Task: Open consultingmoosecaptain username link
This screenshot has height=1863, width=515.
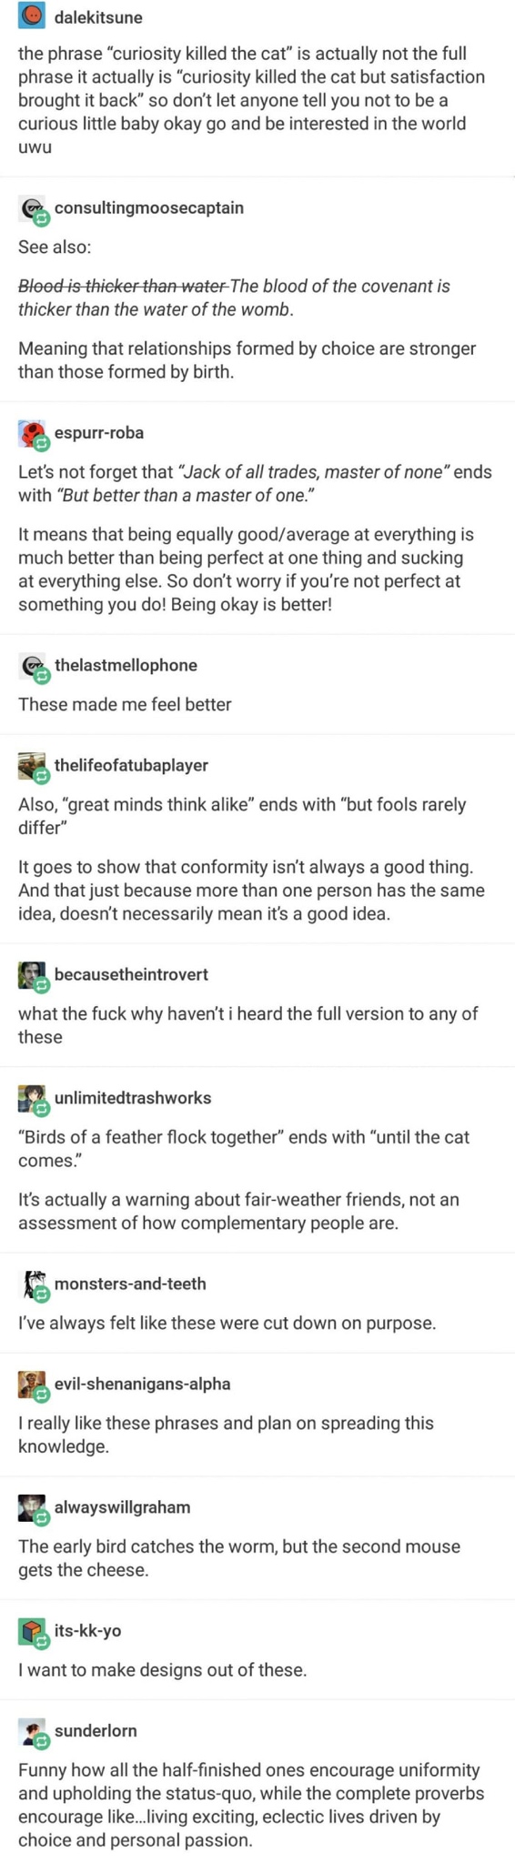Action: click(149, 208)
